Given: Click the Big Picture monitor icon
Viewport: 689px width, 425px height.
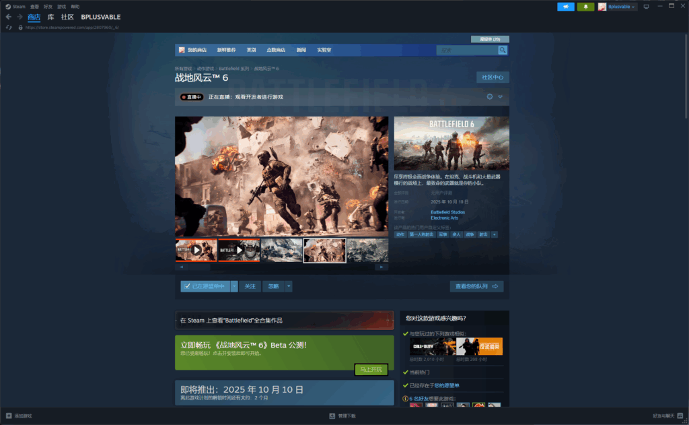Looking at the screenshot, I should [646, 7].
